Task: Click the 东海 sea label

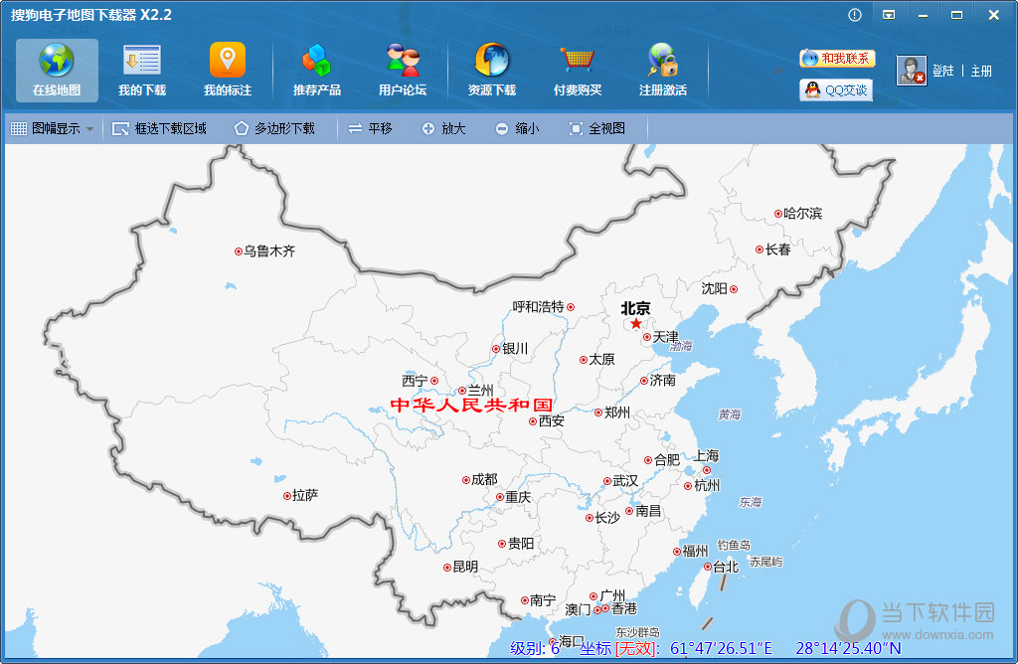Action: coord(750,502)
